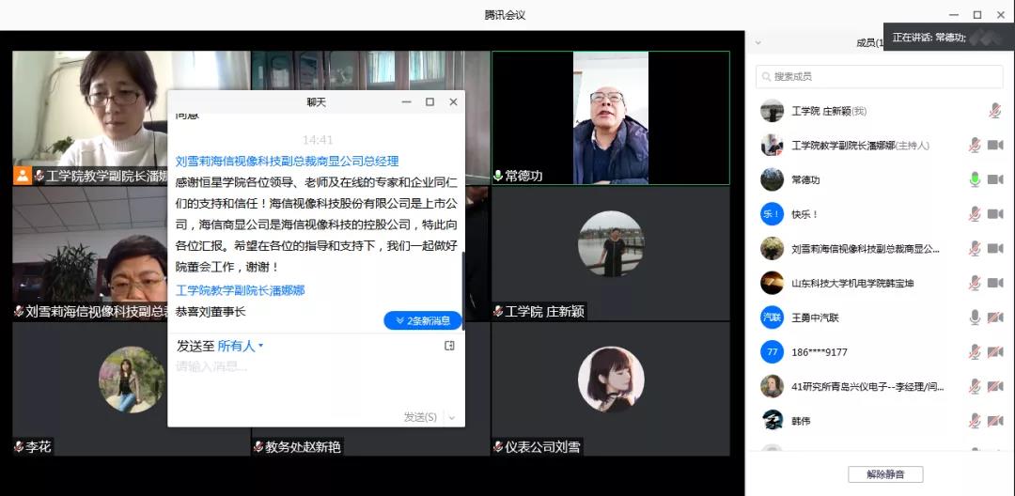
Task: Click the avatar of 刘雪莉海信视像科技 in members list
Action: (772, 249)
